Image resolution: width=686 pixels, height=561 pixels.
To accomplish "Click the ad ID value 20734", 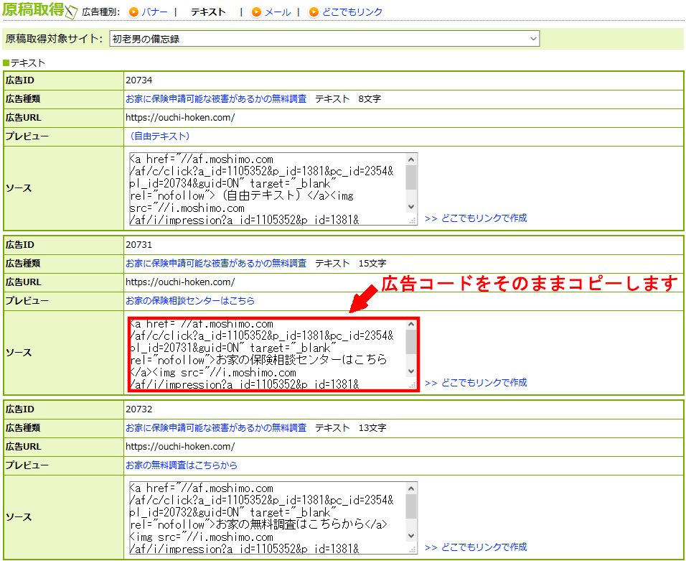I will click(139, 80).
